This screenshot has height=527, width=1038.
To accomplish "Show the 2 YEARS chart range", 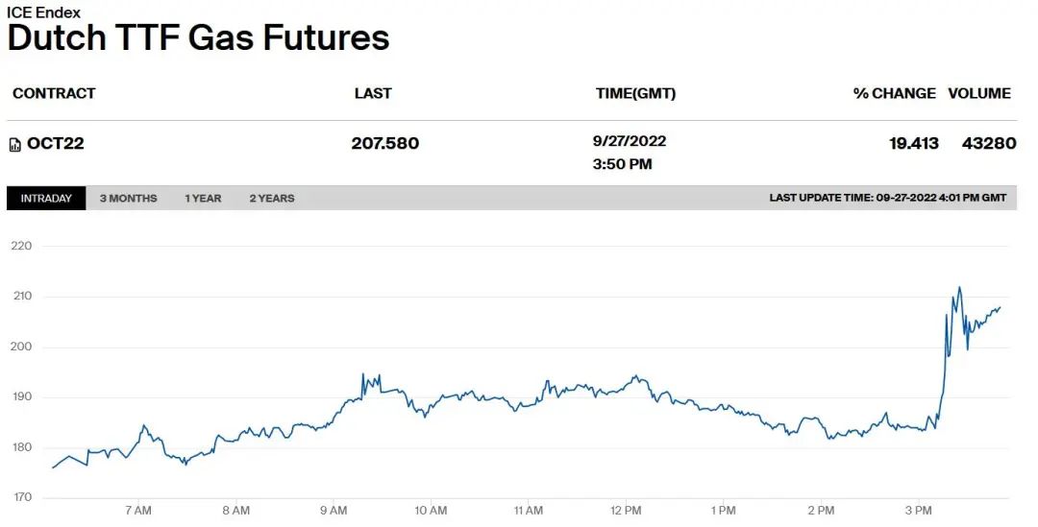I will click(x=272, y=199).
